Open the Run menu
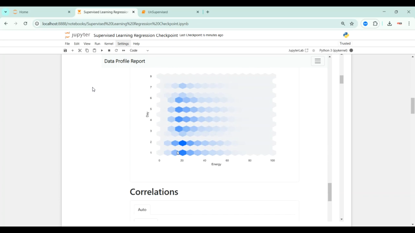This screenshot has height=233, width=415. point(97,44)
